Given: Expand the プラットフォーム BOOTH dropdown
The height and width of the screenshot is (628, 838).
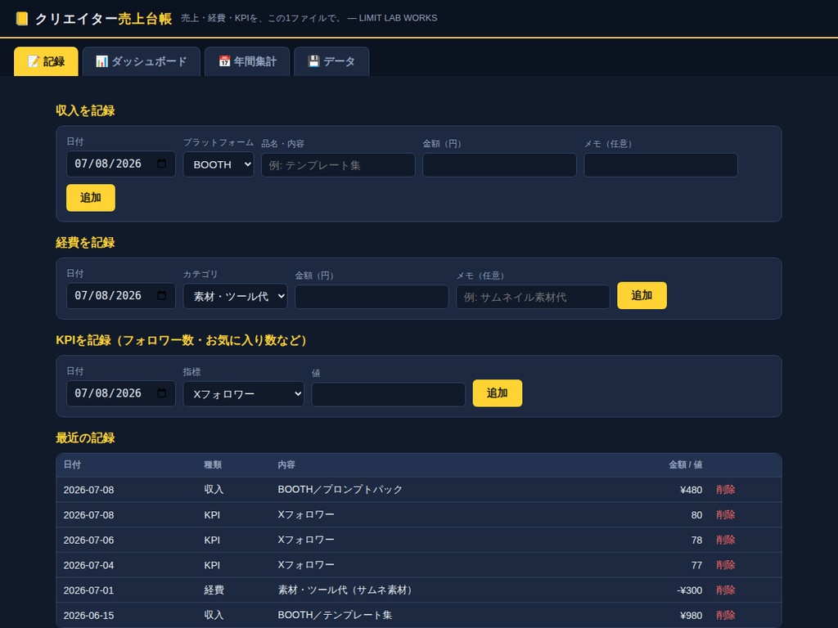Looking at the screenshot, I should [219, 164].
